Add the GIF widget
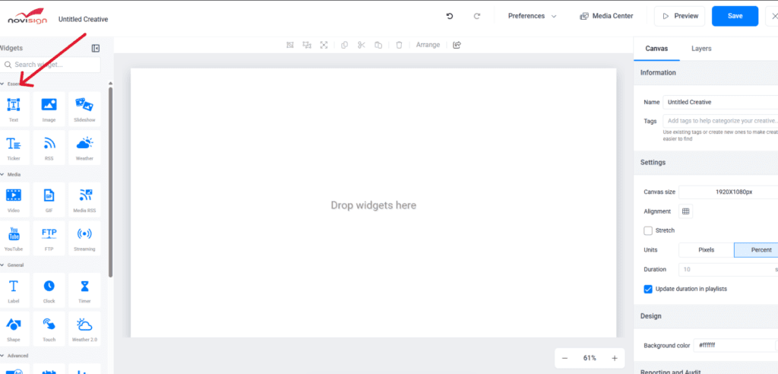This screenshot has width=778, height=374. point(49,200)
